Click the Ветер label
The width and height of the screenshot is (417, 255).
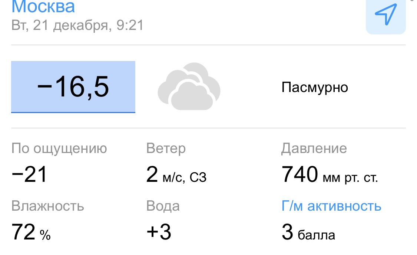(x=166, y=149)
